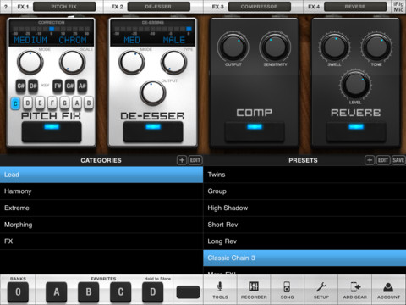
Task: Click De-Esser Output knob
Action: (x=153, y=93)
